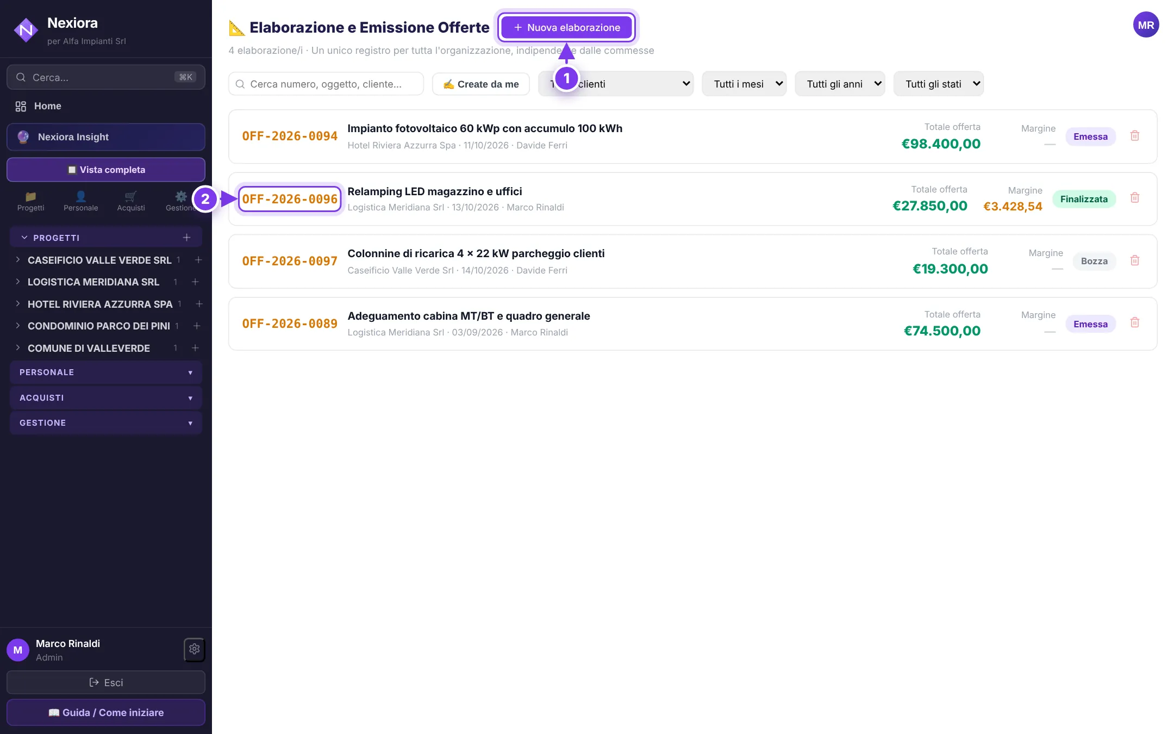Click total €19.300,00
The image size is (1174, 734).
pos(950,269)
